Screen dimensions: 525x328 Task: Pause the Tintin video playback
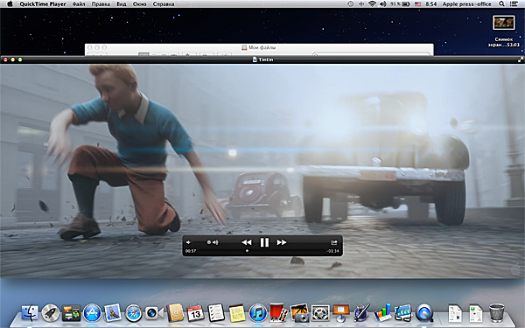coord(264,242)
